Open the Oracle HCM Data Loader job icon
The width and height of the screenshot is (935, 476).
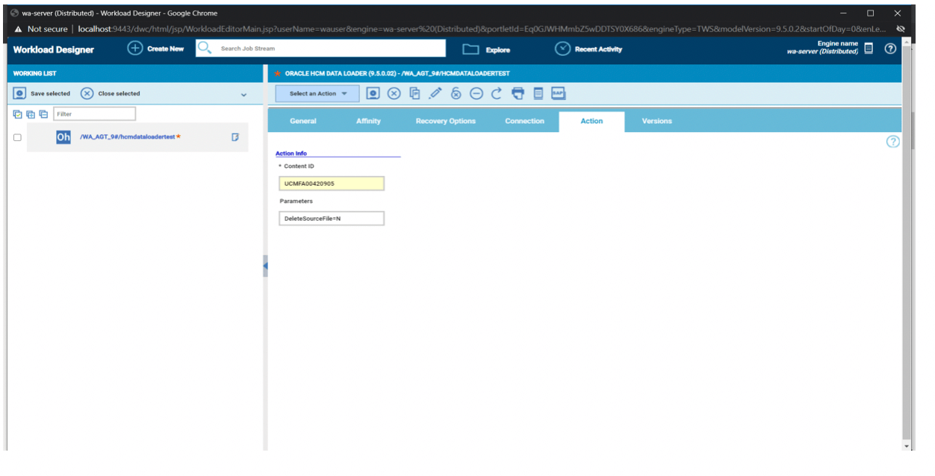coord(63,137)
